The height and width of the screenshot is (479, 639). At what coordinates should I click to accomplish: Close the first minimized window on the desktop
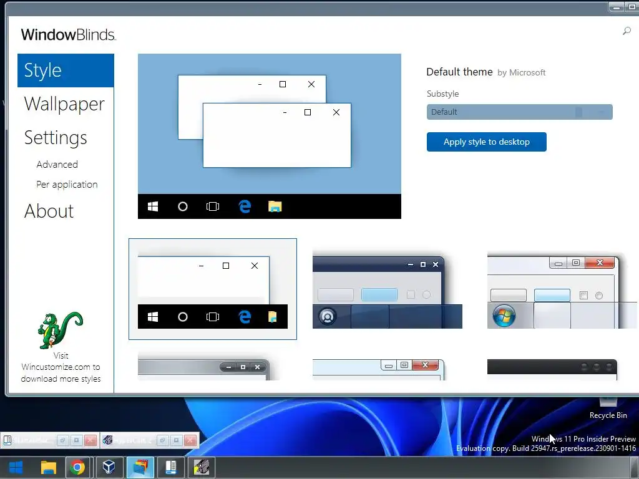90,440
